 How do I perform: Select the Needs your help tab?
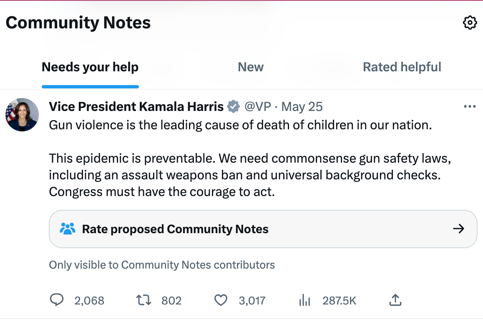pyautogui.click(x=90, y=67)
